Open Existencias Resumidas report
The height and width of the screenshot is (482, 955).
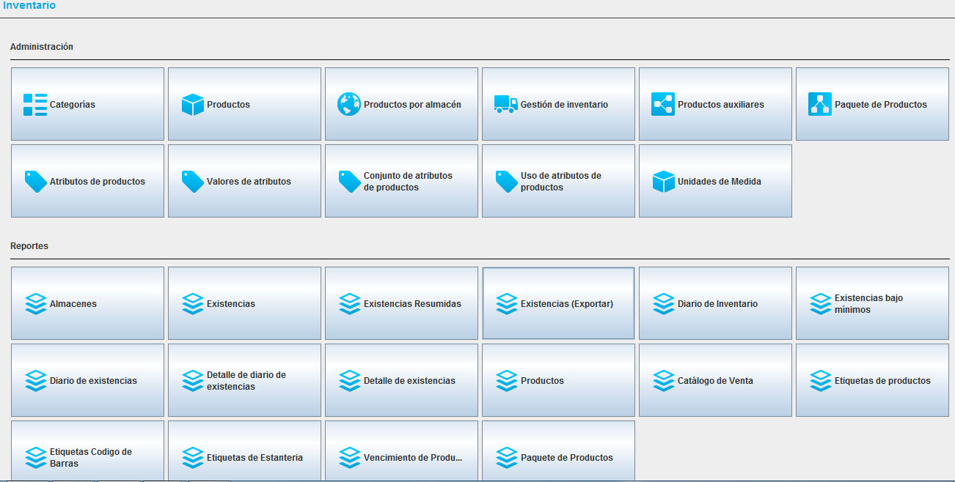(x=401, y=303)
